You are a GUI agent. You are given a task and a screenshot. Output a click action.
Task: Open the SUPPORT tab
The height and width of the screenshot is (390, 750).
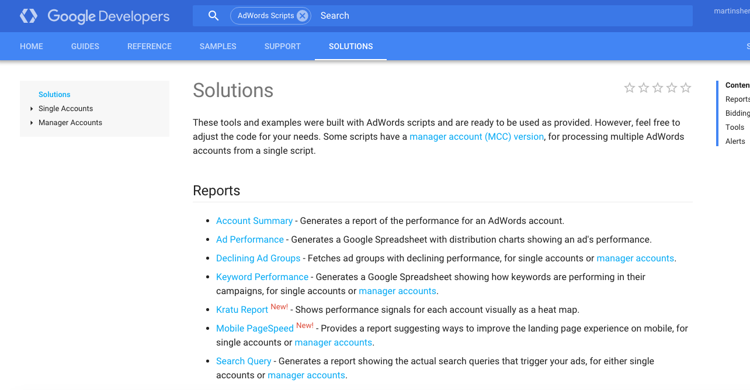[283, 46]
